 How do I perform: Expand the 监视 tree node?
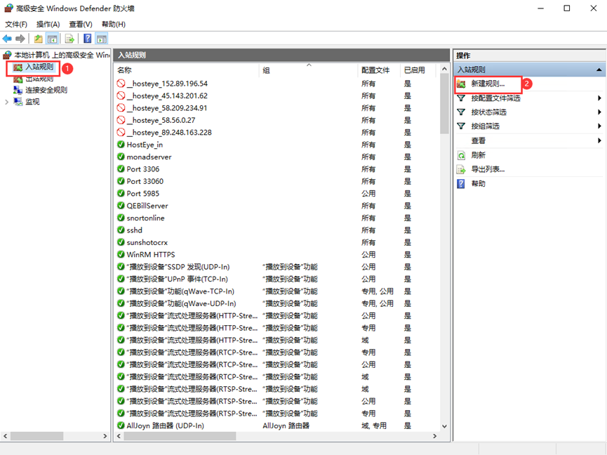(6, 102)
